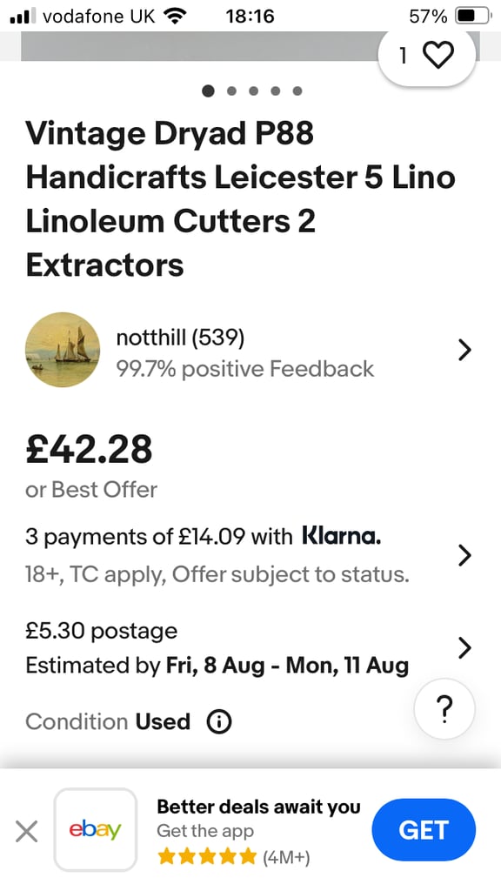Viewport: 501px width, 891px height.
Task: Dismiss the eBay app banner
Action: click(26, 832)
